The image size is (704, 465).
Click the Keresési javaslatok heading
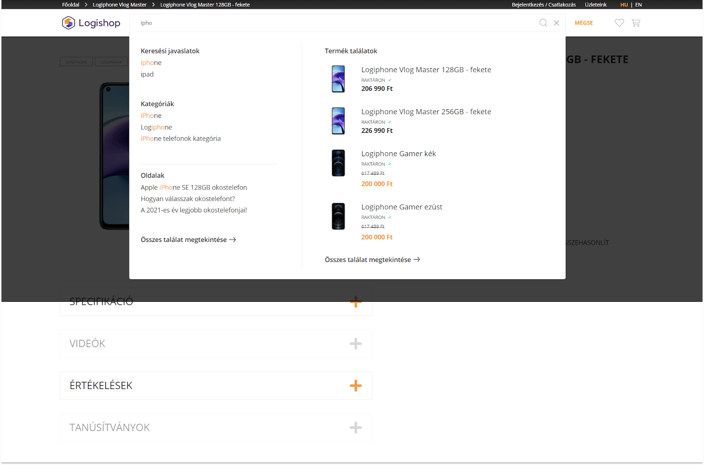click(x=170, y=51)
